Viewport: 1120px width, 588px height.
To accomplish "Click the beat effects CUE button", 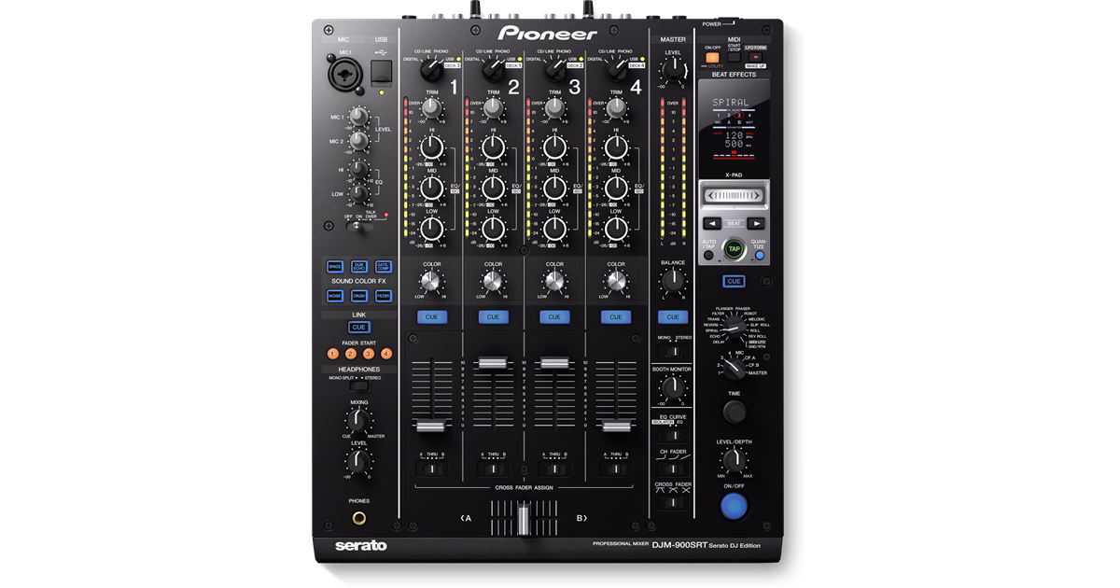I will pyautogui.click(x=735, y=281).
